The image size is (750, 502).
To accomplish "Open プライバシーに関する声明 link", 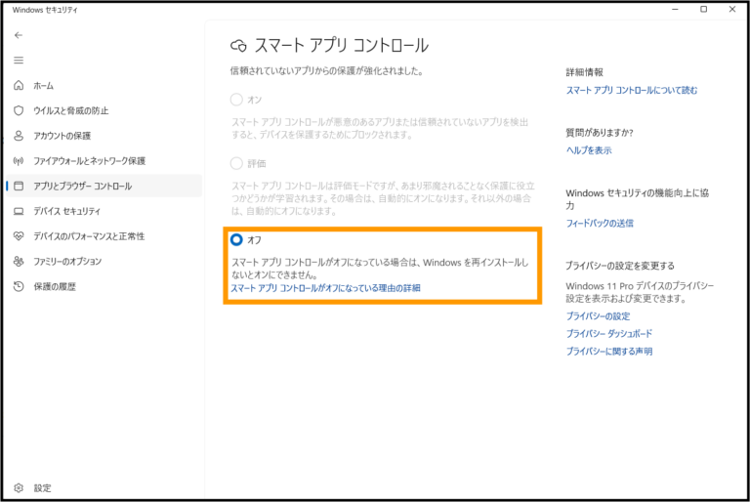I will (609, 352).
